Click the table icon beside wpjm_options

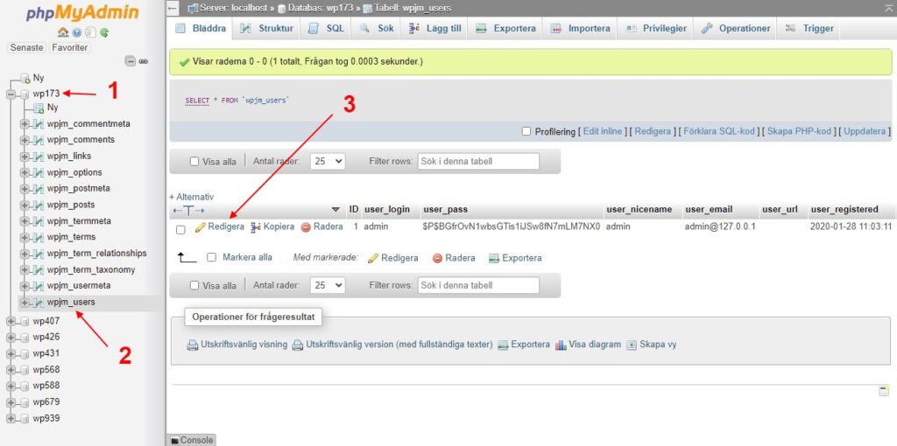tap(39, 172)
